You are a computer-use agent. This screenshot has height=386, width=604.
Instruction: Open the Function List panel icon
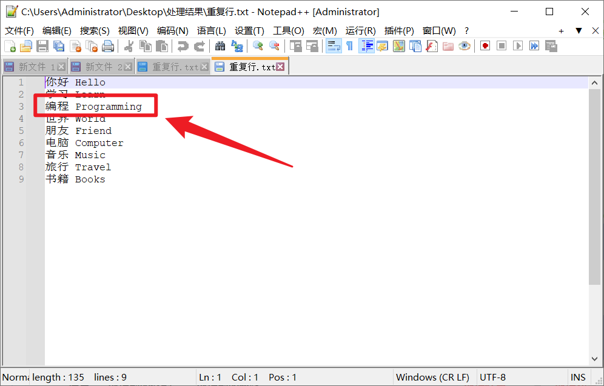432,46
